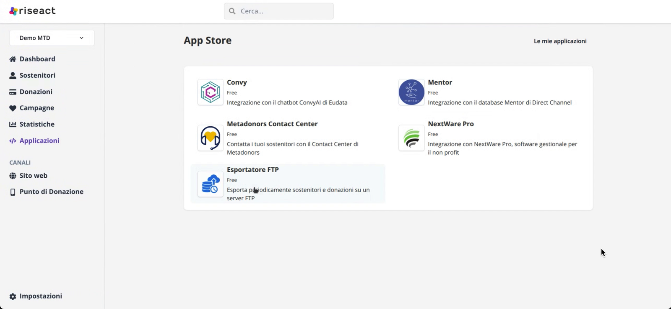
Task: Click the Mentor description about Direct Channel
Action: coord(500,102)
